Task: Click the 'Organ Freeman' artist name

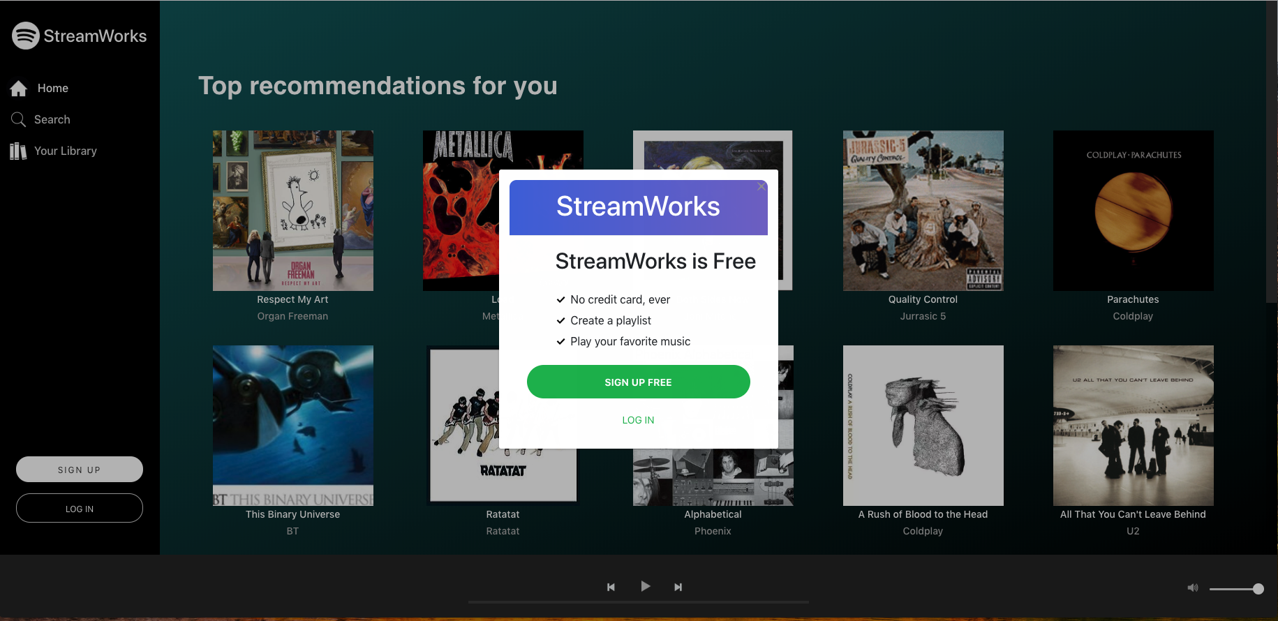Action: [x=292, y=316]
